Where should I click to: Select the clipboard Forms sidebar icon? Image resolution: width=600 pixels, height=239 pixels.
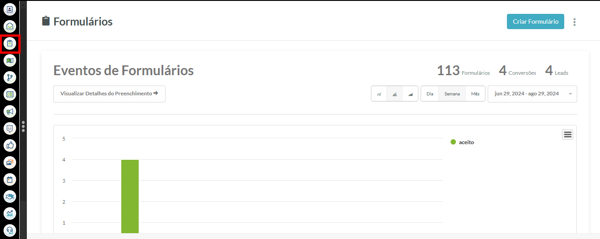click(x=10, y=43)
